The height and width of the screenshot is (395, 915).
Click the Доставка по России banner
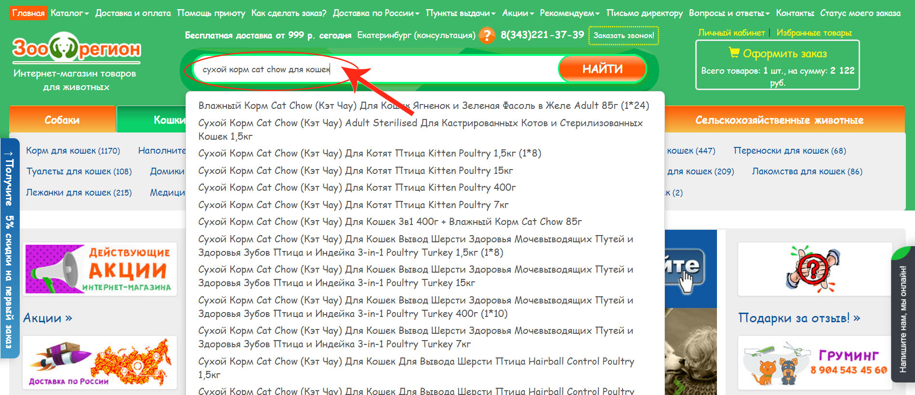point(100,362)
